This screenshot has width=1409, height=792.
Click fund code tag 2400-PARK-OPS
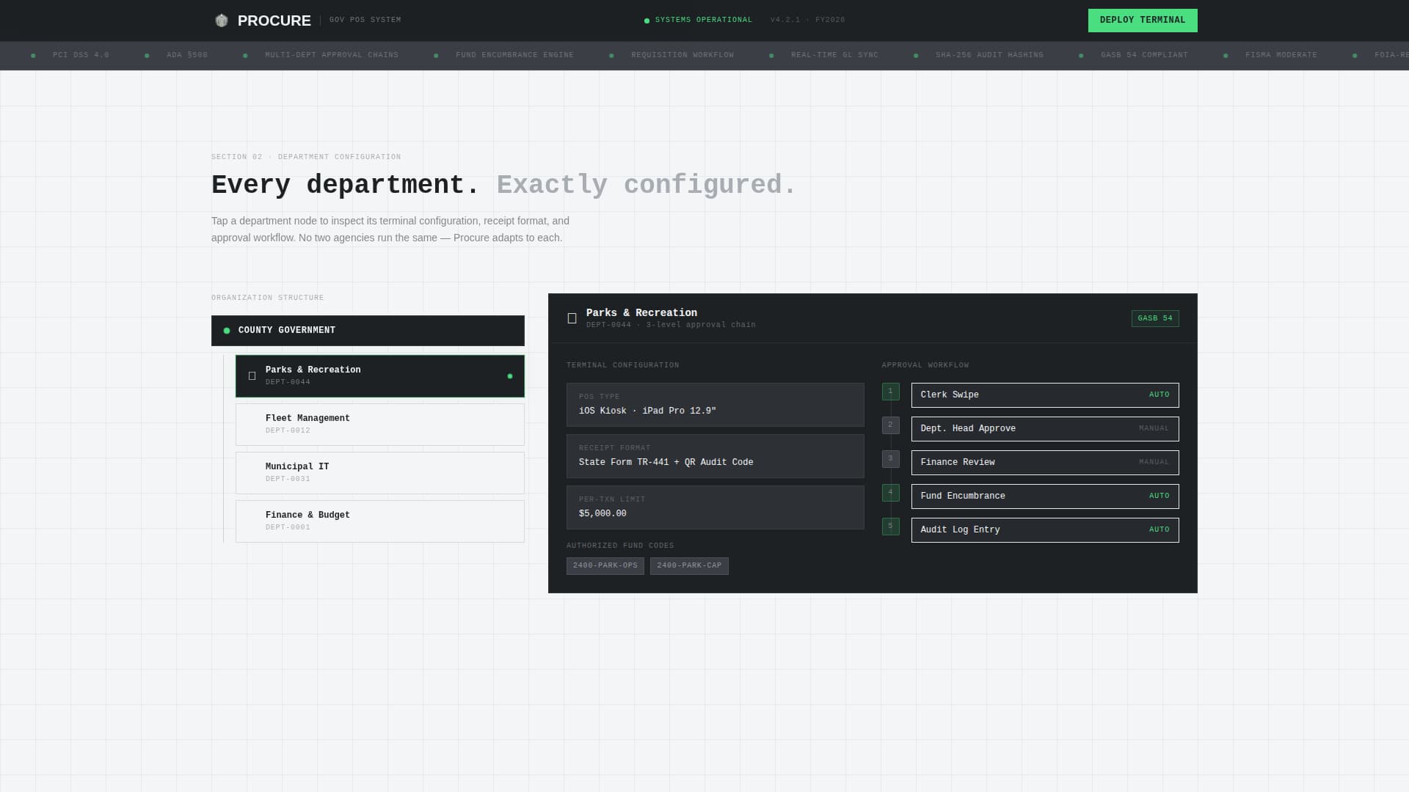tap(605, 566)
